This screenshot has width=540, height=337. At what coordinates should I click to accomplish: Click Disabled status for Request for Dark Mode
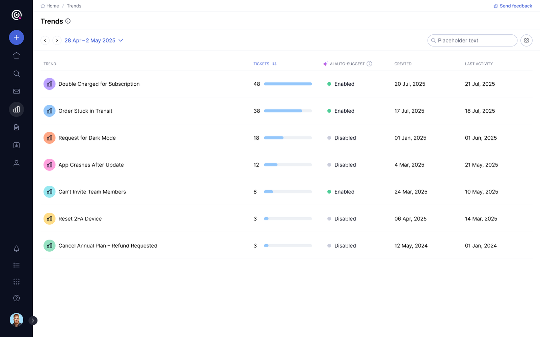342,138
